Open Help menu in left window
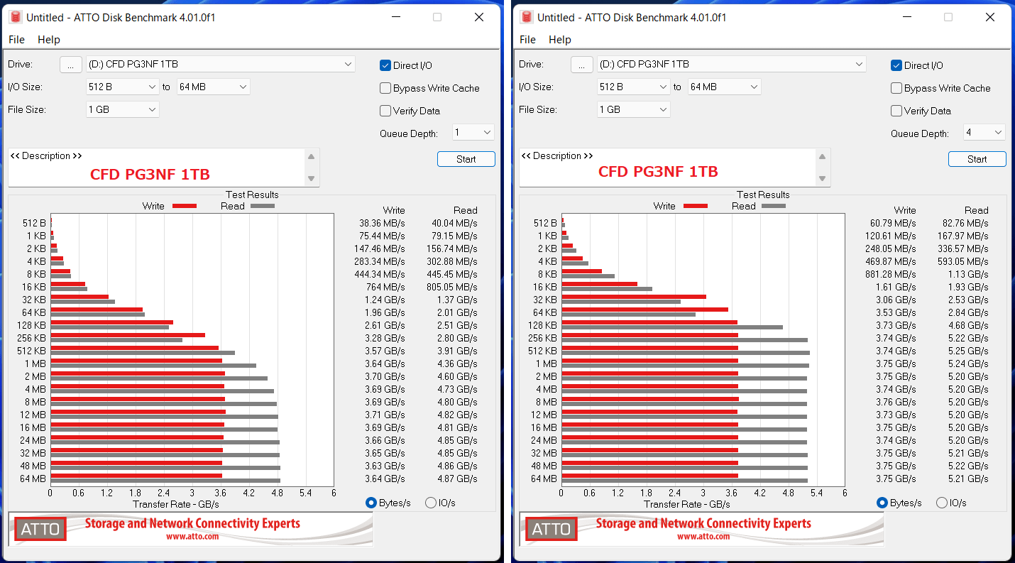The image size is (1015, 563). coord(49,40)
